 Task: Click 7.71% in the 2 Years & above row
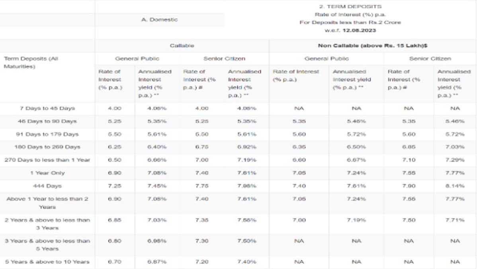click(x=455, y=220)
